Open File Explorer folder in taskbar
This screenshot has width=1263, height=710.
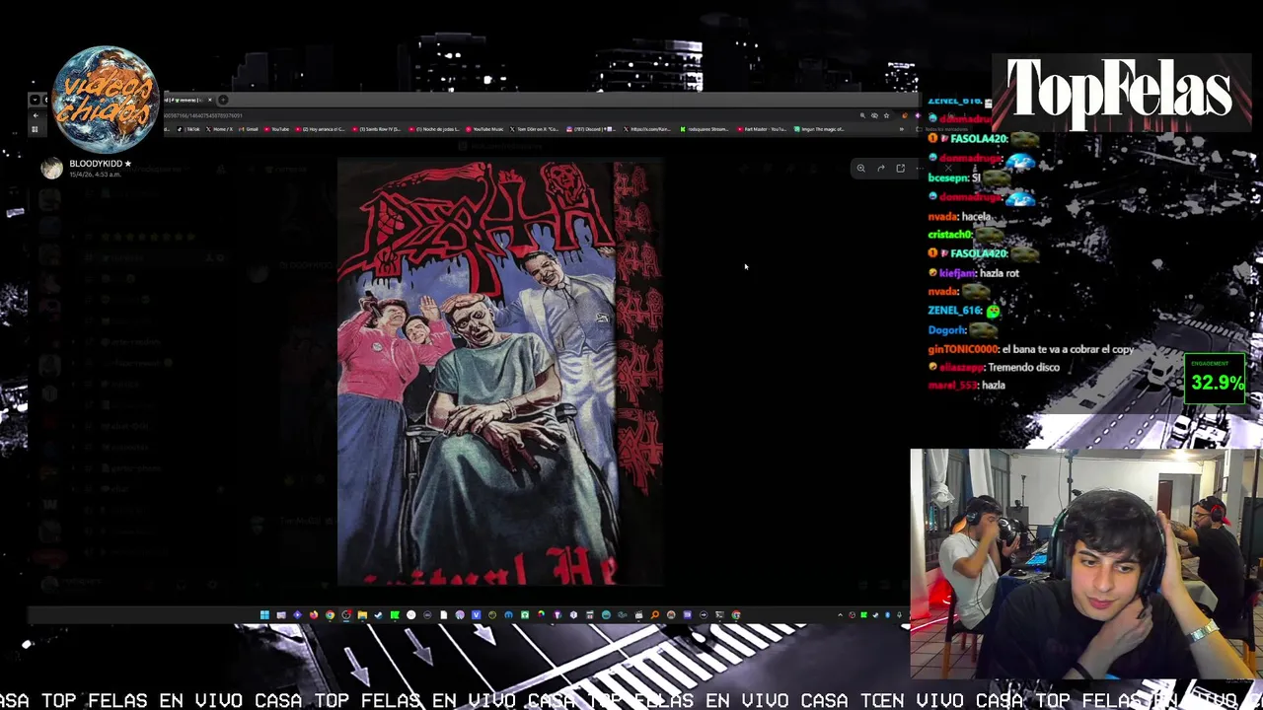coord(362,615)
